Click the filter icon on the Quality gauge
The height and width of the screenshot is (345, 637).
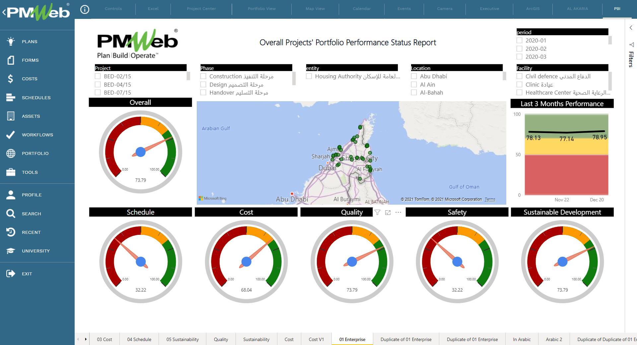pos(378,213)
